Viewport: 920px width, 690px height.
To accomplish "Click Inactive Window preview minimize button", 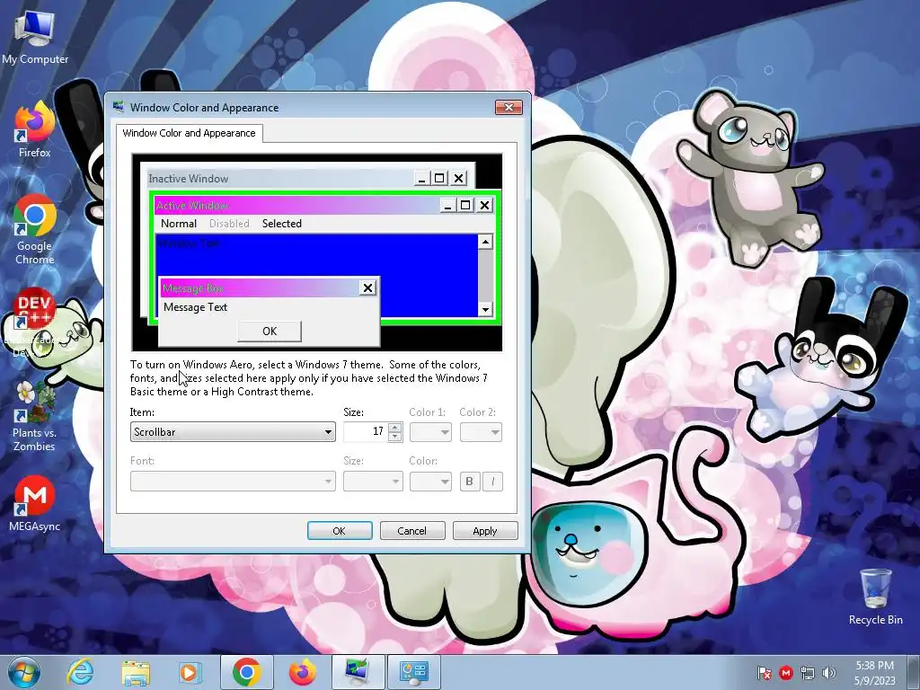I will (421, 179).
